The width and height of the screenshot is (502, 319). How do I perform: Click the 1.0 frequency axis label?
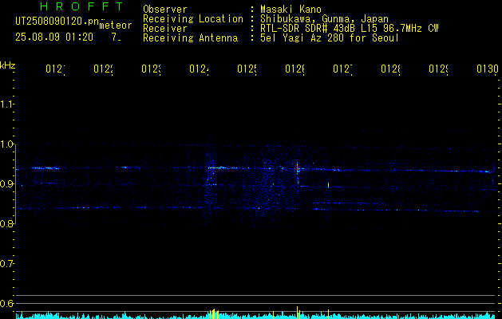coord(6,144)
